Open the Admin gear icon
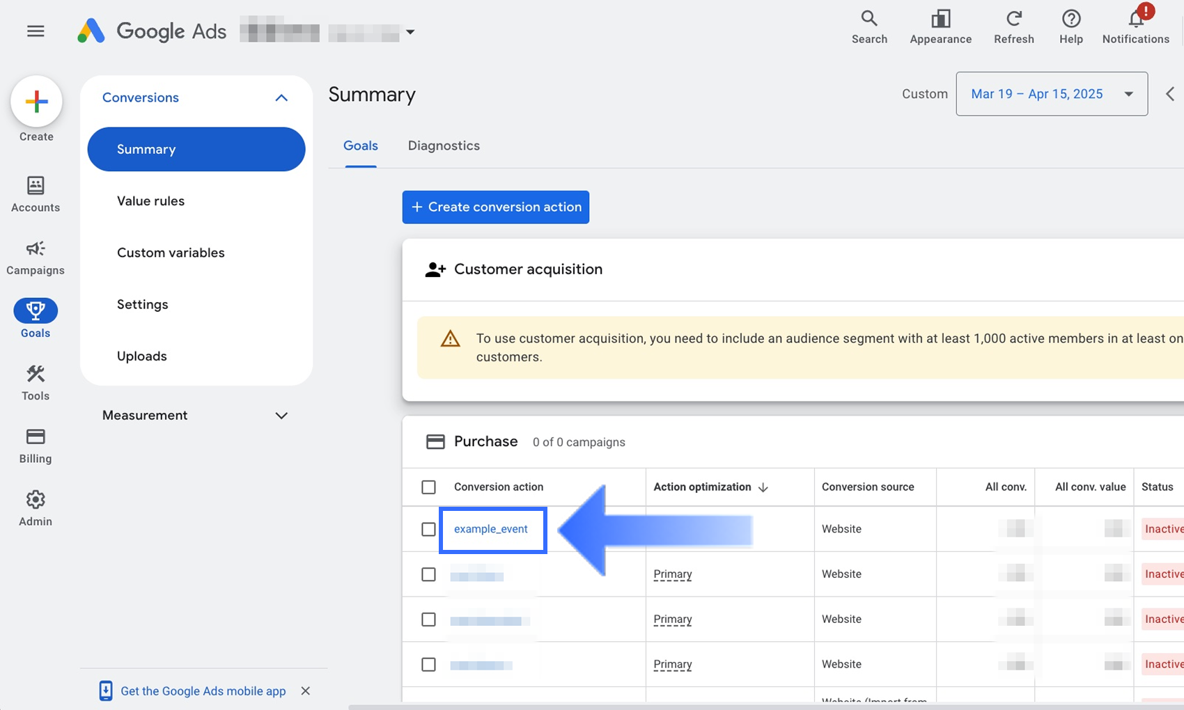Viewport: 1184px width, 710px height. pos(36,508)
